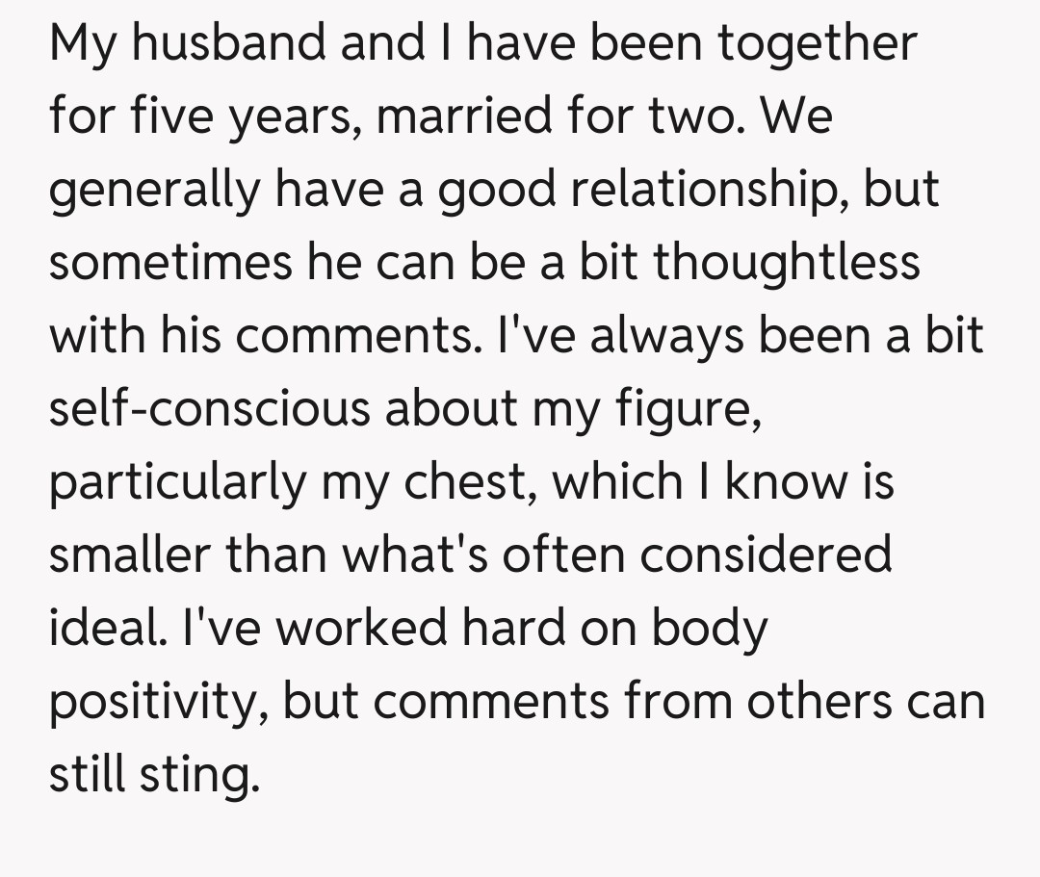Click the word "others"
Image resolution: width=1040 pixels, height=877 pixels.
pos(816,701)
